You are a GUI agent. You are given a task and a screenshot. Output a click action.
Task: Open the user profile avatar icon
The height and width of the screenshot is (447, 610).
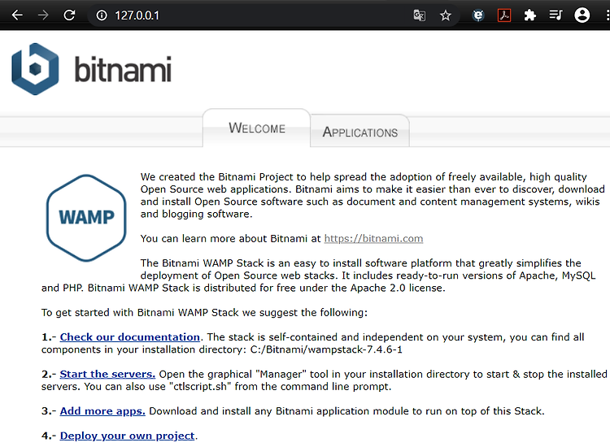[582, 15]
